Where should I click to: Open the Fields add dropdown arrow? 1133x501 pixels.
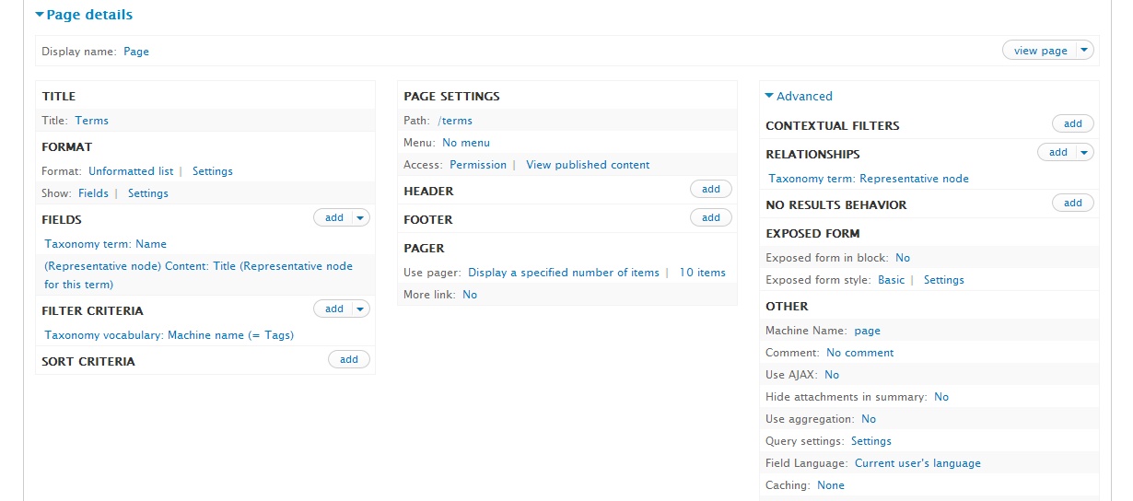[x=360, y=218]
